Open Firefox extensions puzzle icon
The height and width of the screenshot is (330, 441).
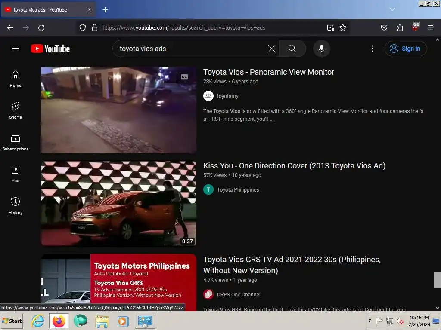(400, 28)
